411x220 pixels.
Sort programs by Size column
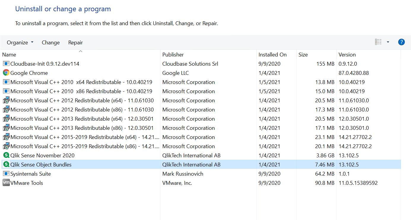tap(303, 55)
